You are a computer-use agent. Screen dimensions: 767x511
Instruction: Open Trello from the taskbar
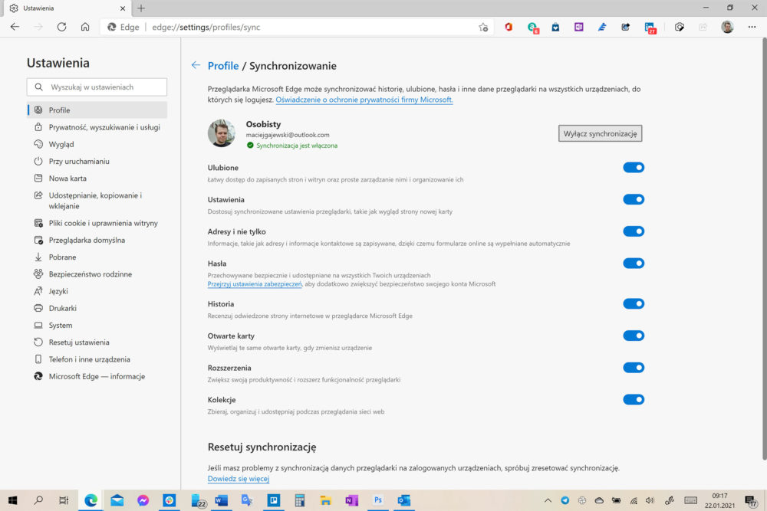coord(274,500)
